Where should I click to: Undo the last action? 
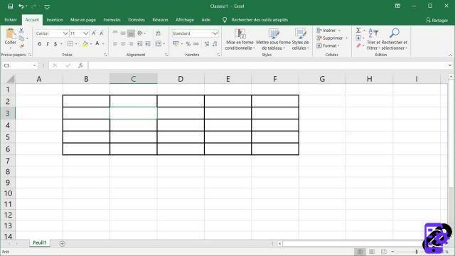(x=21, y=6)
